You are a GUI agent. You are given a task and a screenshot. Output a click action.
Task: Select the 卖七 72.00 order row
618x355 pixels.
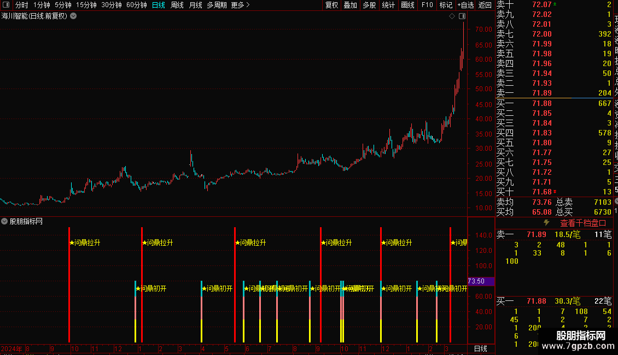[554, 34]
